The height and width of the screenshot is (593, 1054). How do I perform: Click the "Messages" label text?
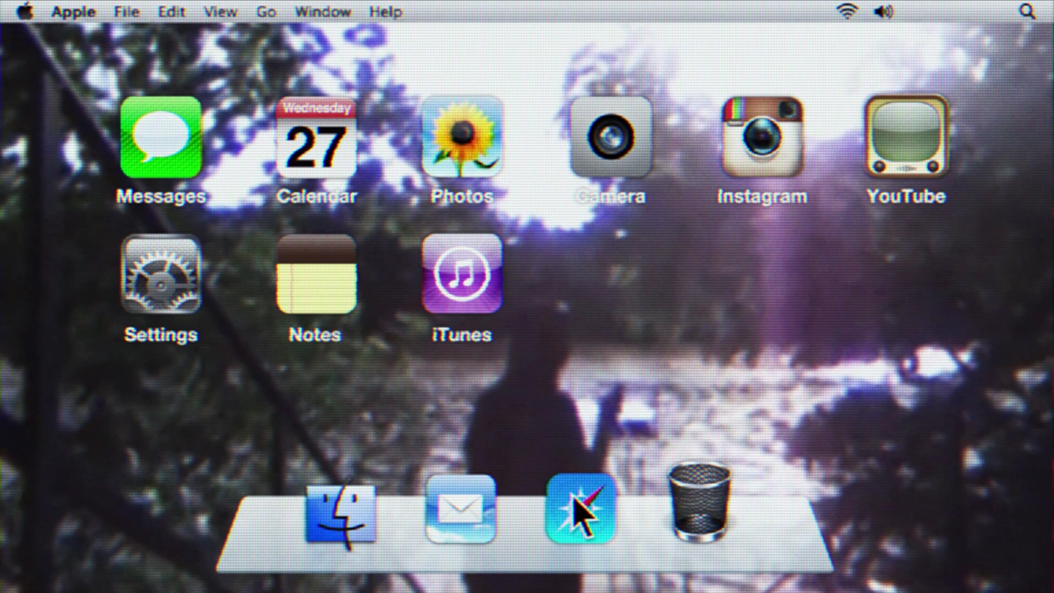(161, 197)
